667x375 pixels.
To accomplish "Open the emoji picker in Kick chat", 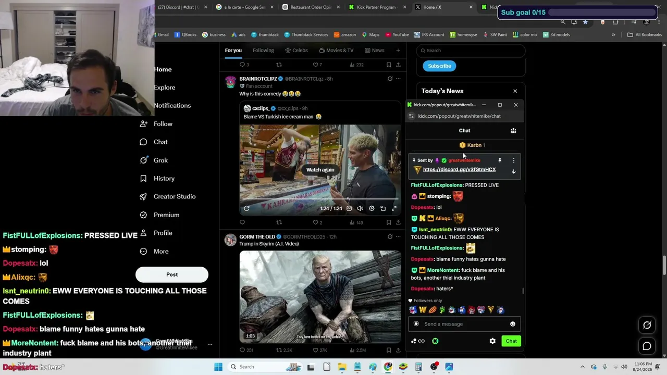I will (513, 324).
